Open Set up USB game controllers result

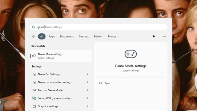click(x=61, y=98)
